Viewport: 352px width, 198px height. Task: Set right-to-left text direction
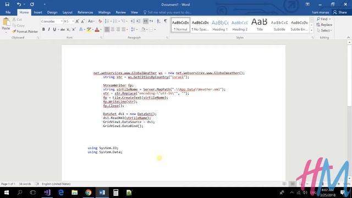[x=151, y=21]
